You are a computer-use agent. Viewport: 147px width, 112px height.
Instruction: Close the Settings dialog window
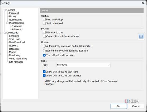[143, 3]
